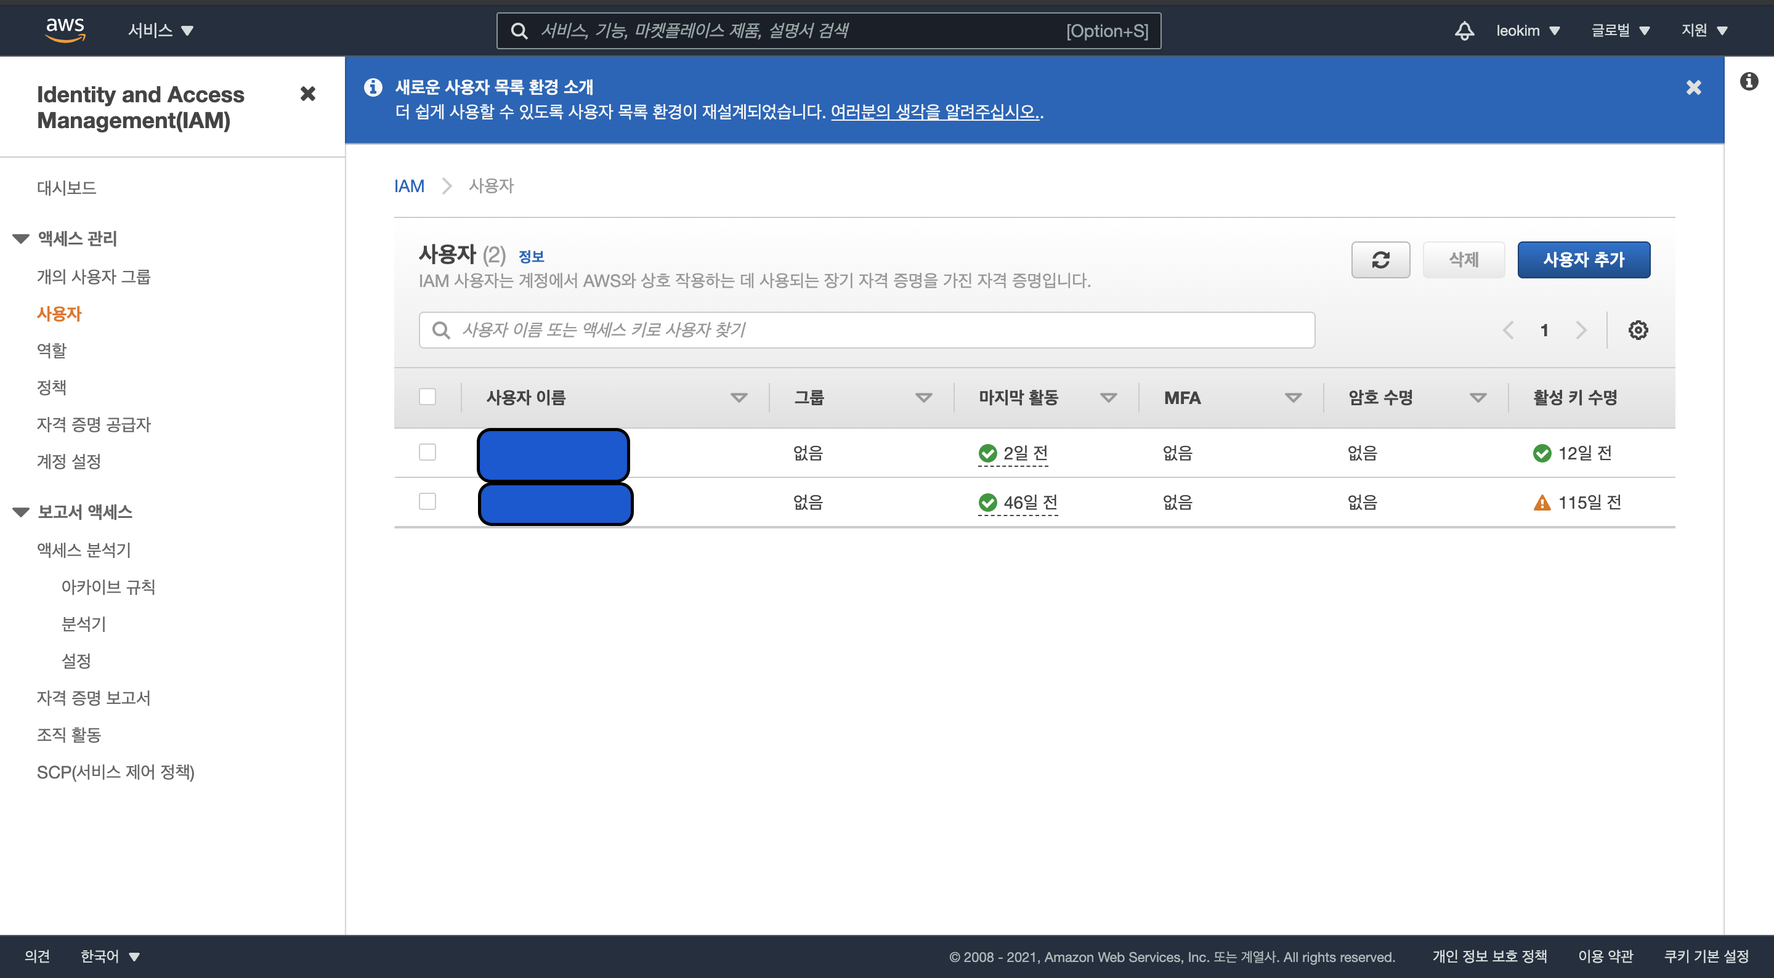Click the top services search field
The width and height of the screenshot is (1774, 978).
click(828, 30)
